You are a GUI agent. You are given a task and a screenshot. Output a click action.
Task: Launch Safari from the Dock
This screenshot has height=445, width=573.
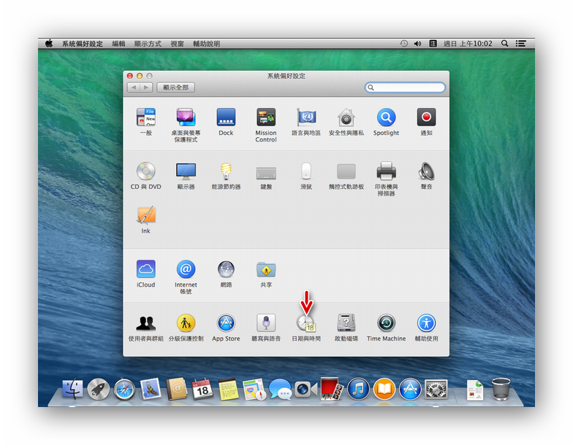click(x=124, y=389)
